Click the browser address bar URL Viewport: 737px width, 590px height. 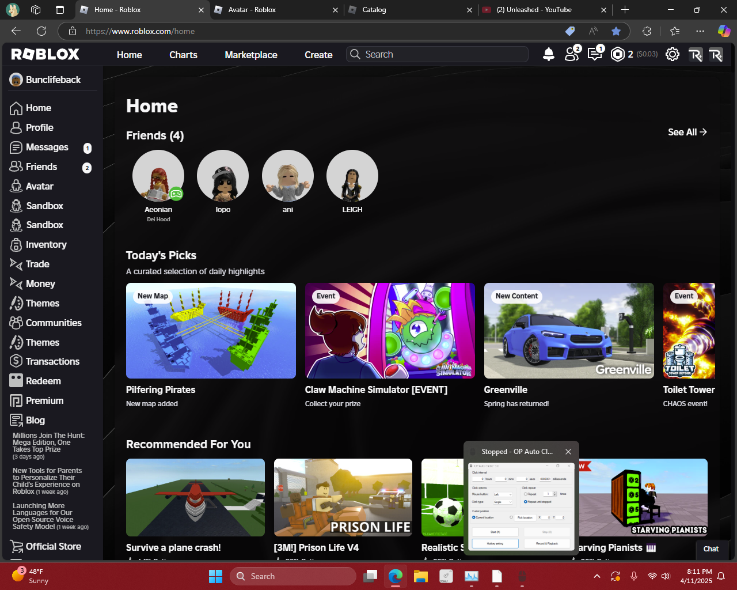pos(140,31)
